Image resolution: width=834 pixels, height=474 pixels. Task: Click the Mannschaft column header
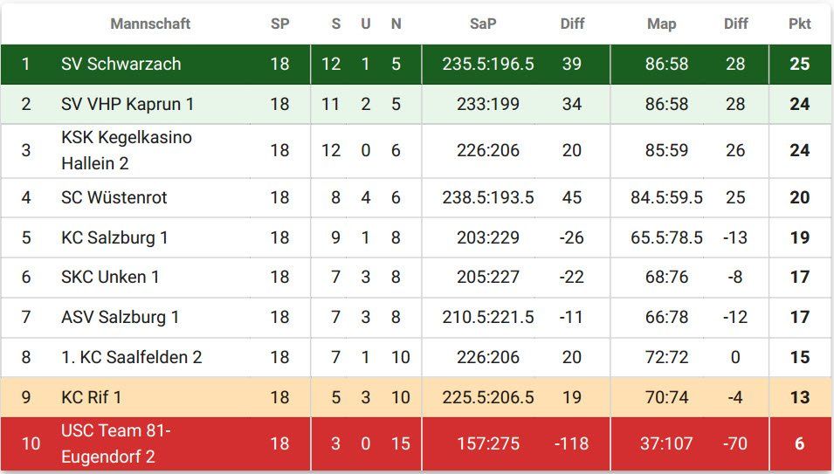pyautogui.click(x=150, y=24)
